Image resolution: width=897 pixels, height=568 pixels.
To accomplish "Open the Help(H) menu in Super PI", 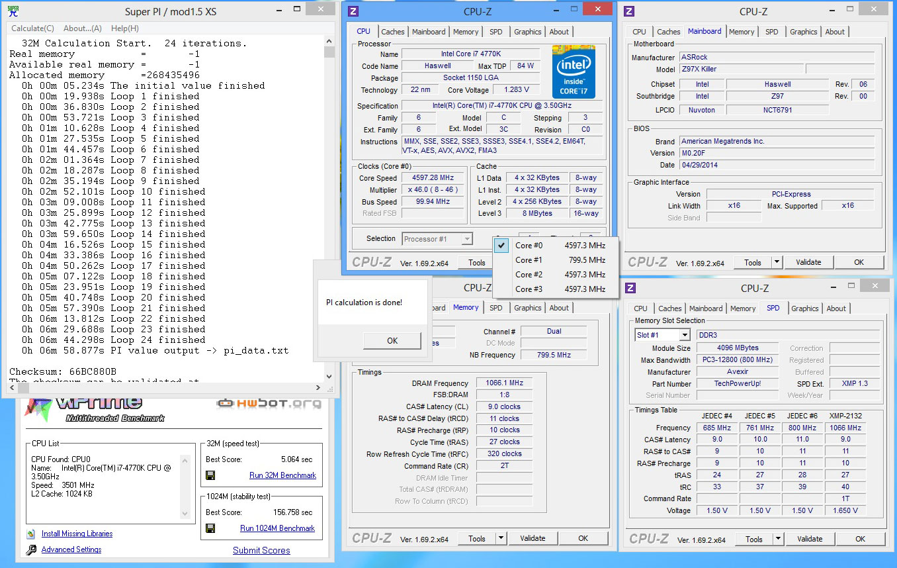I will (x=125, y=28).
